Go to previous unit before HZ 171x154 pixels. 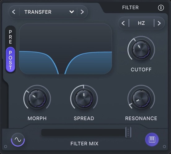(123, 23)
